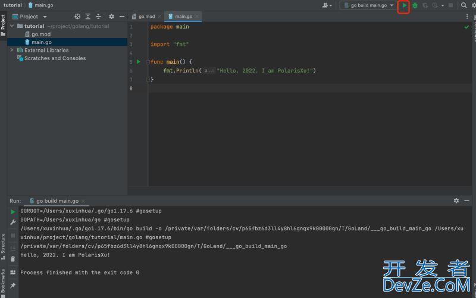Click the profiler run icon in toolbar
Screen dimensions: 476x298
tap(436, 5)
